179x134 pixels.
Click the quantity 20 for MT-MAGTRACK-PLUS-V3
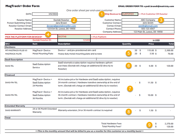[136, 50]
